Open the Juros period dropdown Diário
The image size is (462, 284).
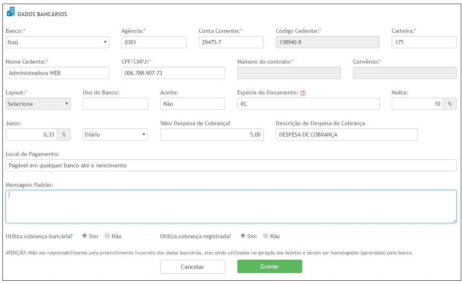coord(115,135)
